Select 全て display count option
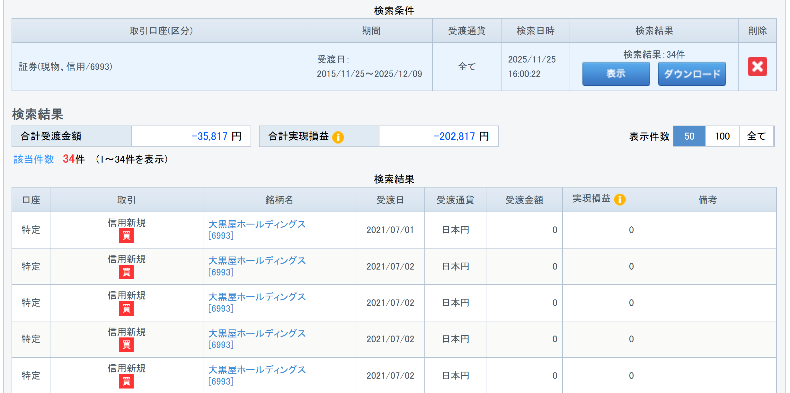The width and height of the screenshot is (790, 393). click(x=756, y=136)
